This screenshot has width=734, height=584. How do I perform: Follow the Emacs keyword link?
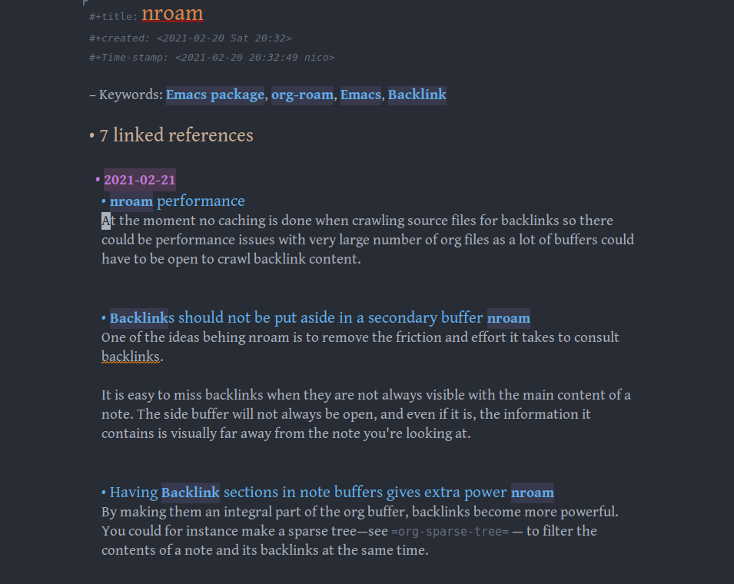[360, 95]
